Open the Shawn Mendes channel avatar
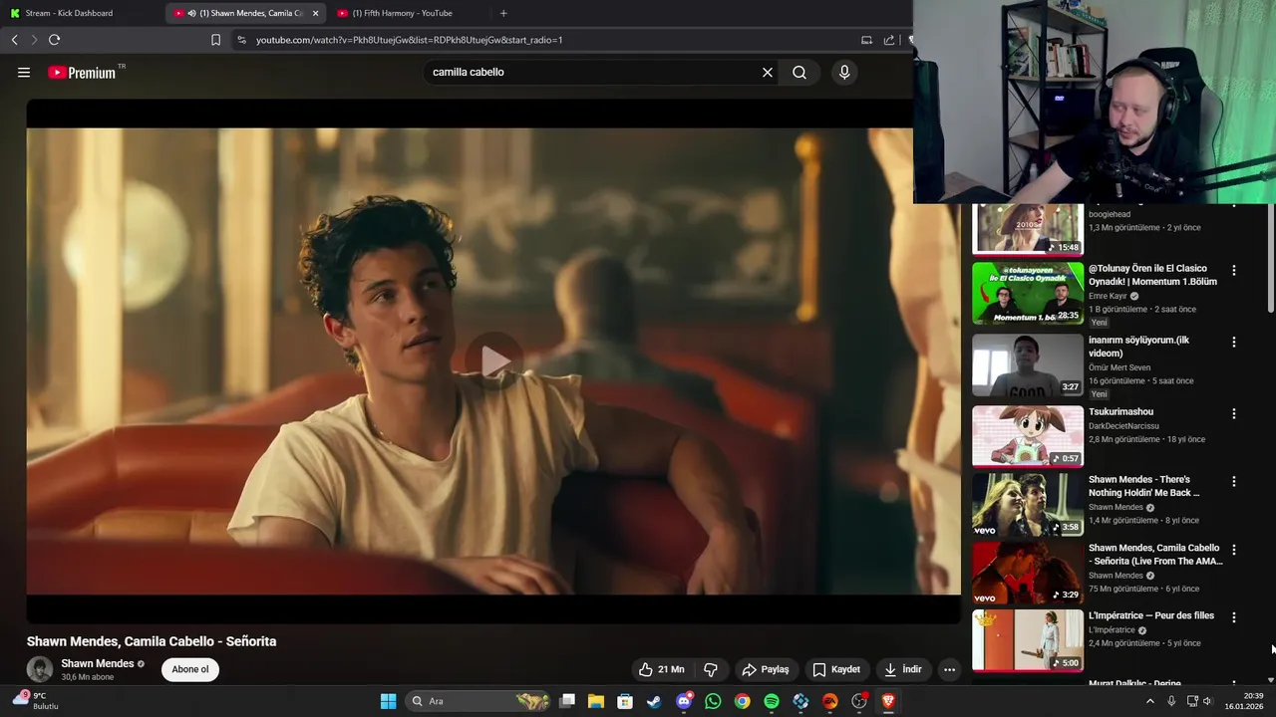This screenshot has height=717, width=1276. tap(40, 669)
